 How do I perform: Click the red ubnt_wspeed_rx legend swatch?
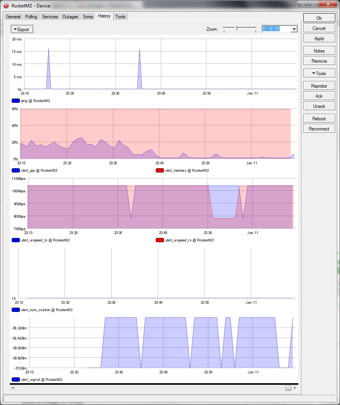pos(160,240)
